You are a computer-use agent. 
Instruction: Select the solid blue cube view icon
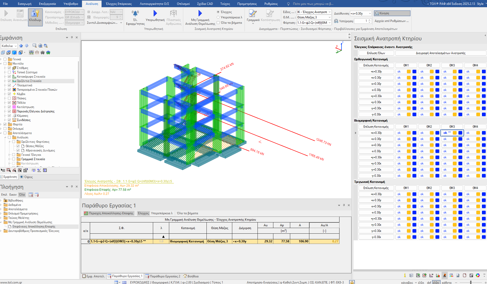coord(14,53)
